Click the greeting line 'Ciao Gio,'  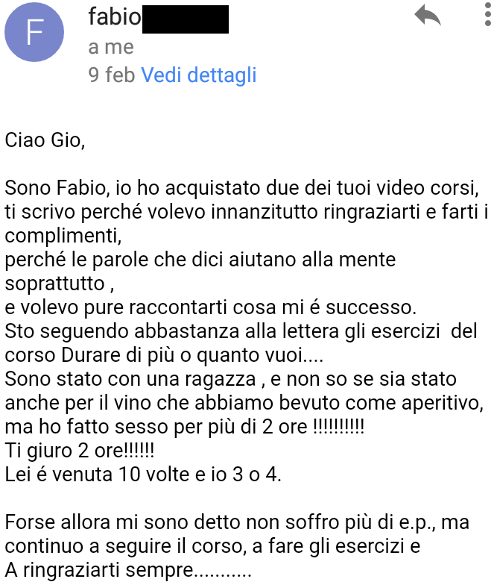[45, 140]
